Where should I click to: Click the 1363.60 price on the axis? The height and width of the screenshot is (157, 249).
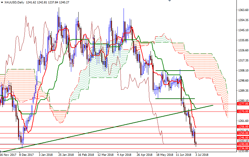point(243,10)
